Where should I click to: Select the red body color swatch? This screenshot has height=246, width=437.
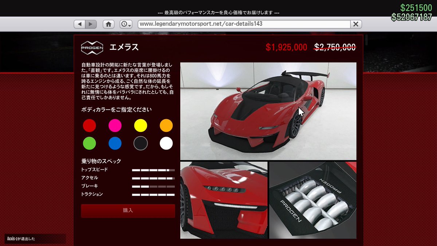click(x=90, y=125)
